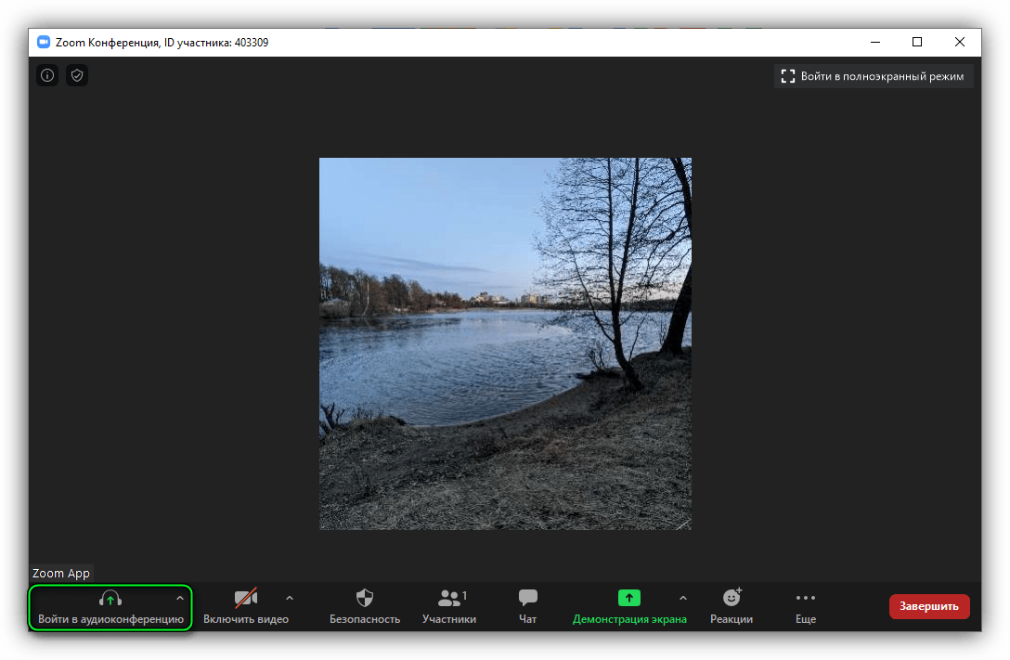Click the Zoom logo in title bar
This screenshot has width=1010, height=660.
[x=43, y=42]
